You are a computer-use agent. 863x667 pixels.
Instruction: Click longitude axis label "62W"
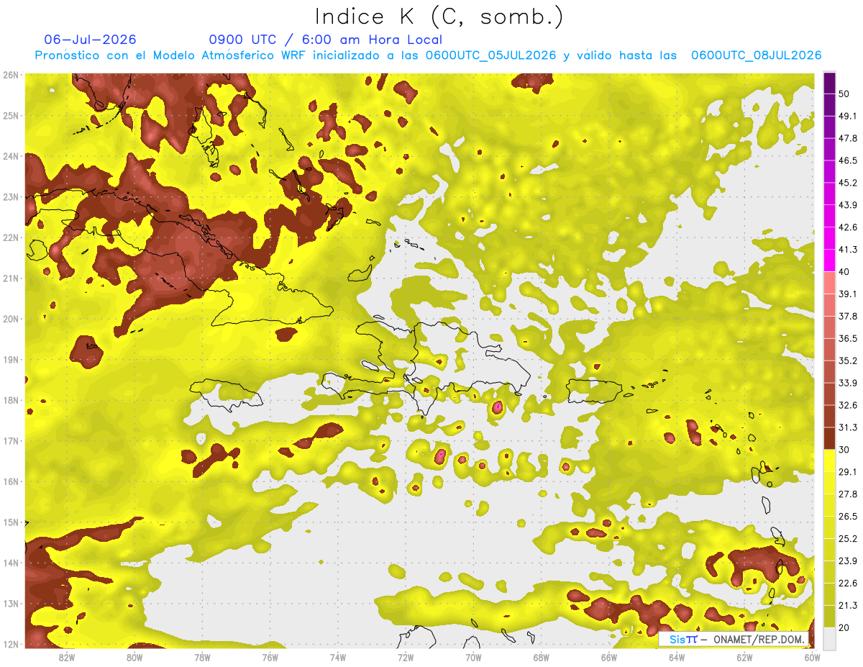point(745,657)
